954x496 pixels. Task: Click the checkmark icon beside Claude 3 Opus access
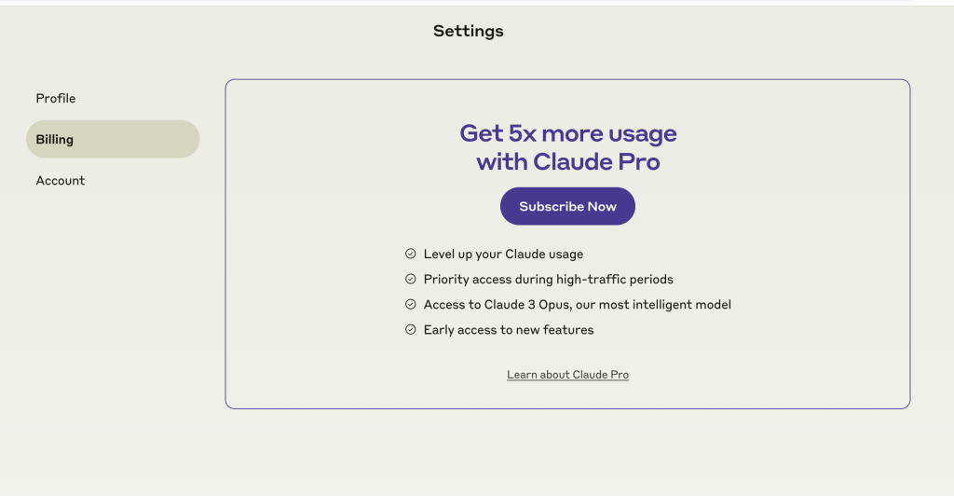tap(410, 304)
